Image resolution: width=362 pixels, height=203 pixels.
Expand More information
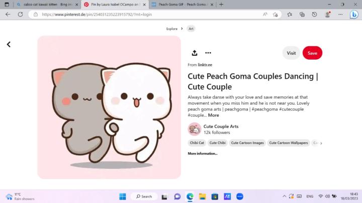tap(203, 153)
